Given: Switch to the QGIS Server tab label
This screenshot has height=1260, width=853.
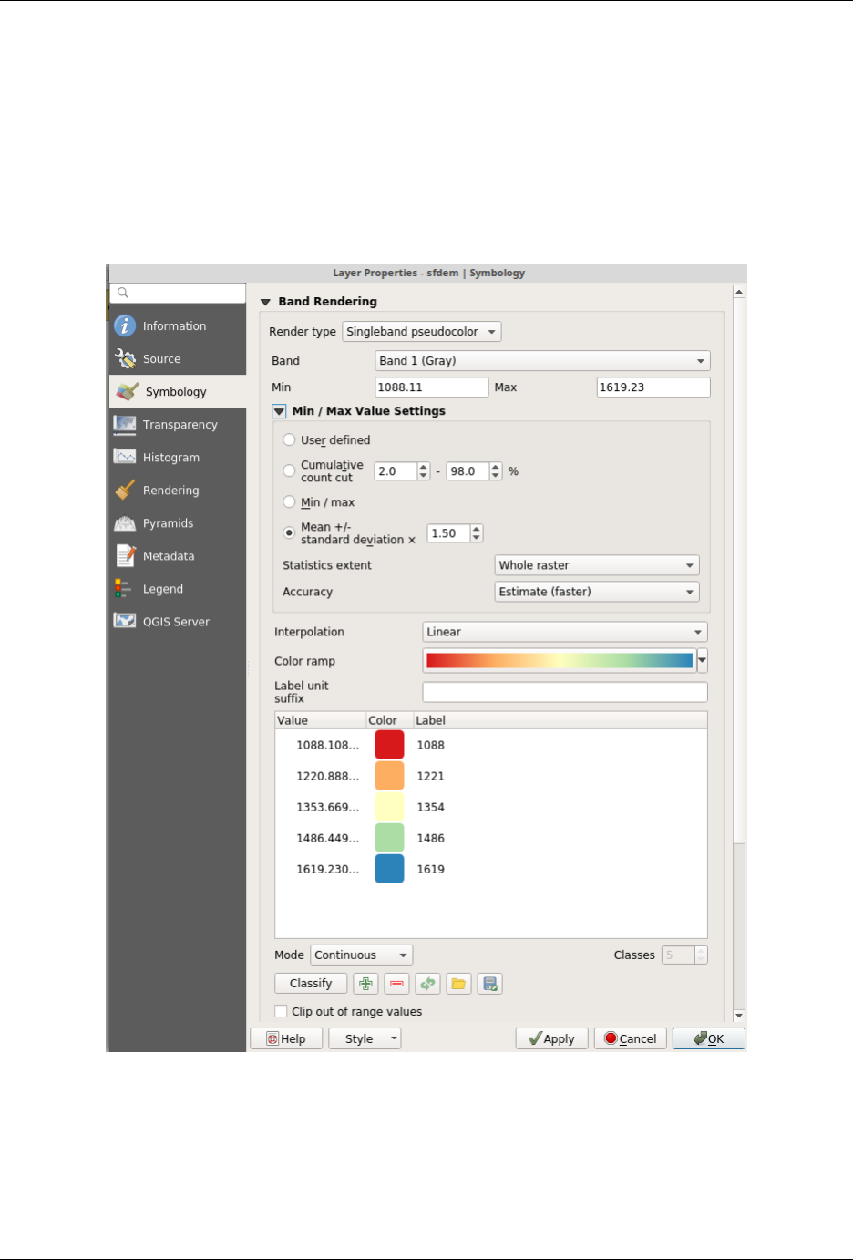Looking at the screenshot, I should click(x=176, y=622).
